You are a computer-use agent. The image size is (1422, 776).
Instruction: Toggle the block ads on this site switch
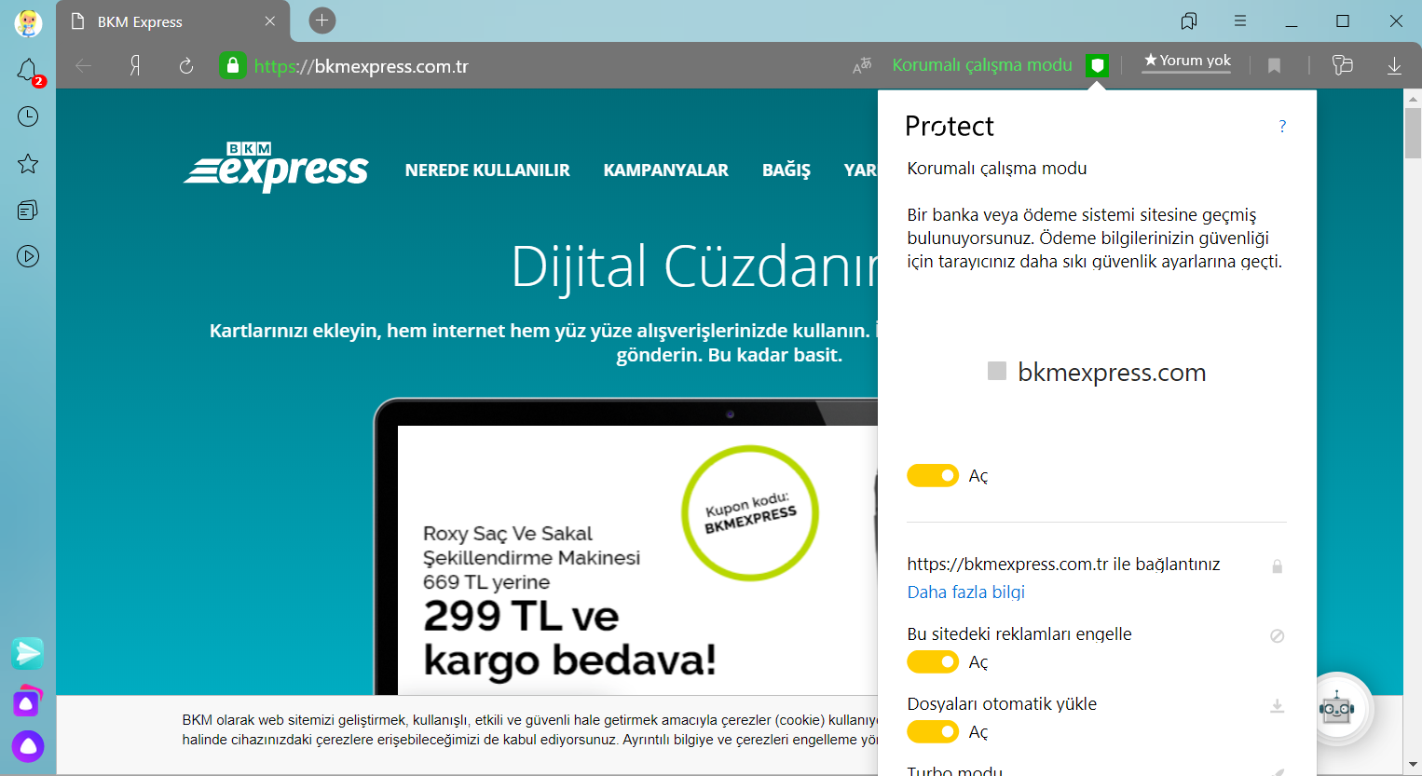pos(933,662)
